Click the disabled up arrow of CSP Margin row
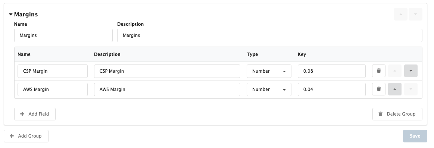This screenshot has height=148, width=434. tap(395, 71)
